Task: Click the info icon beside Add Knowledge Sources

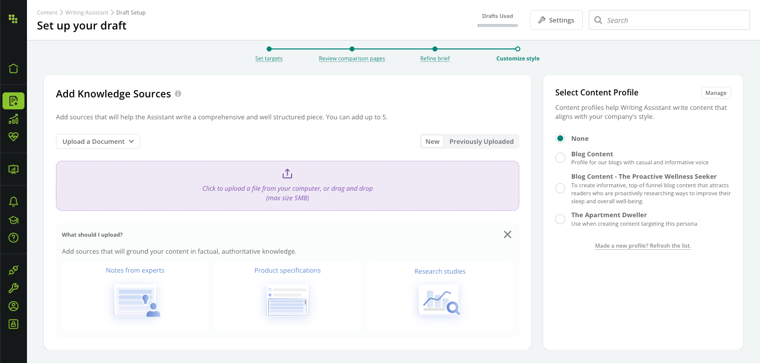Action: coord(178,93)
